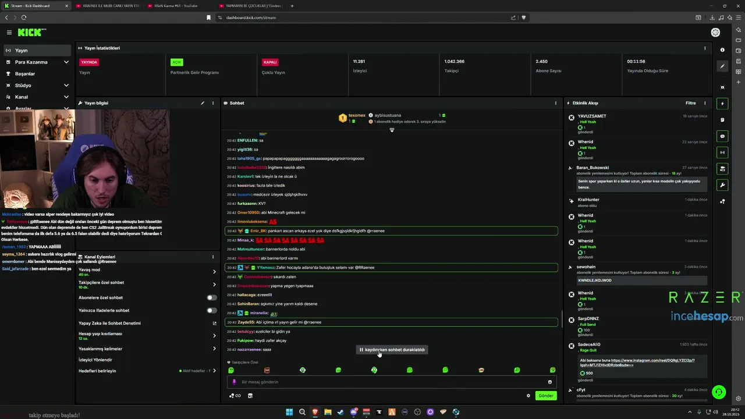Click the purple microphone icon in message box
The height and width of the screenshot is (419, 745).
point(234,382)
